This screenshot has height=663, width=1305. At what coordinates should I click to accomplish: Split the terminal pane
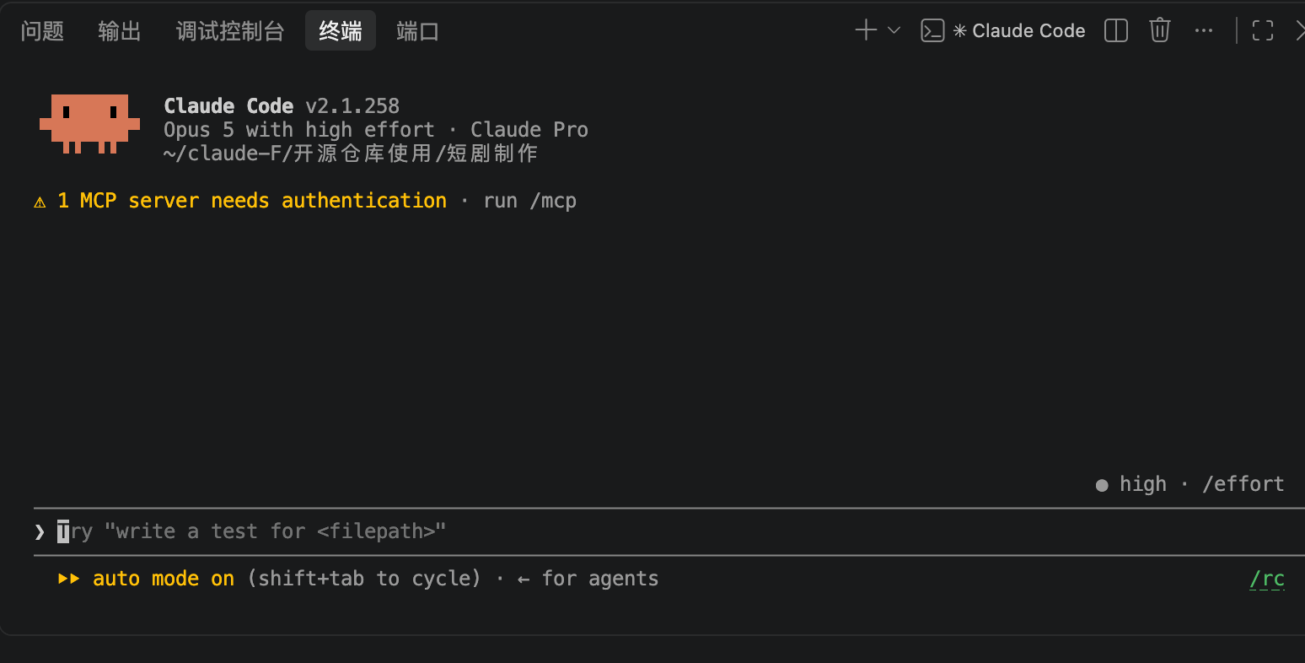(x=1116, y=30)
